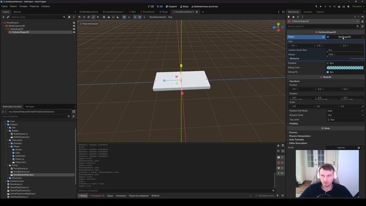Open the Debug Color swatch picker
366x206 pixels.
click(x=345, y=68)
